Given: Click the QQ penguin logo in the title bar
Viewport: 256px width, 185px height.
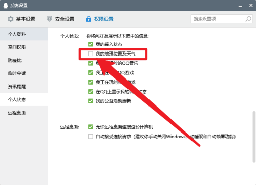Looking at the screenshot, I should (6, 6).
